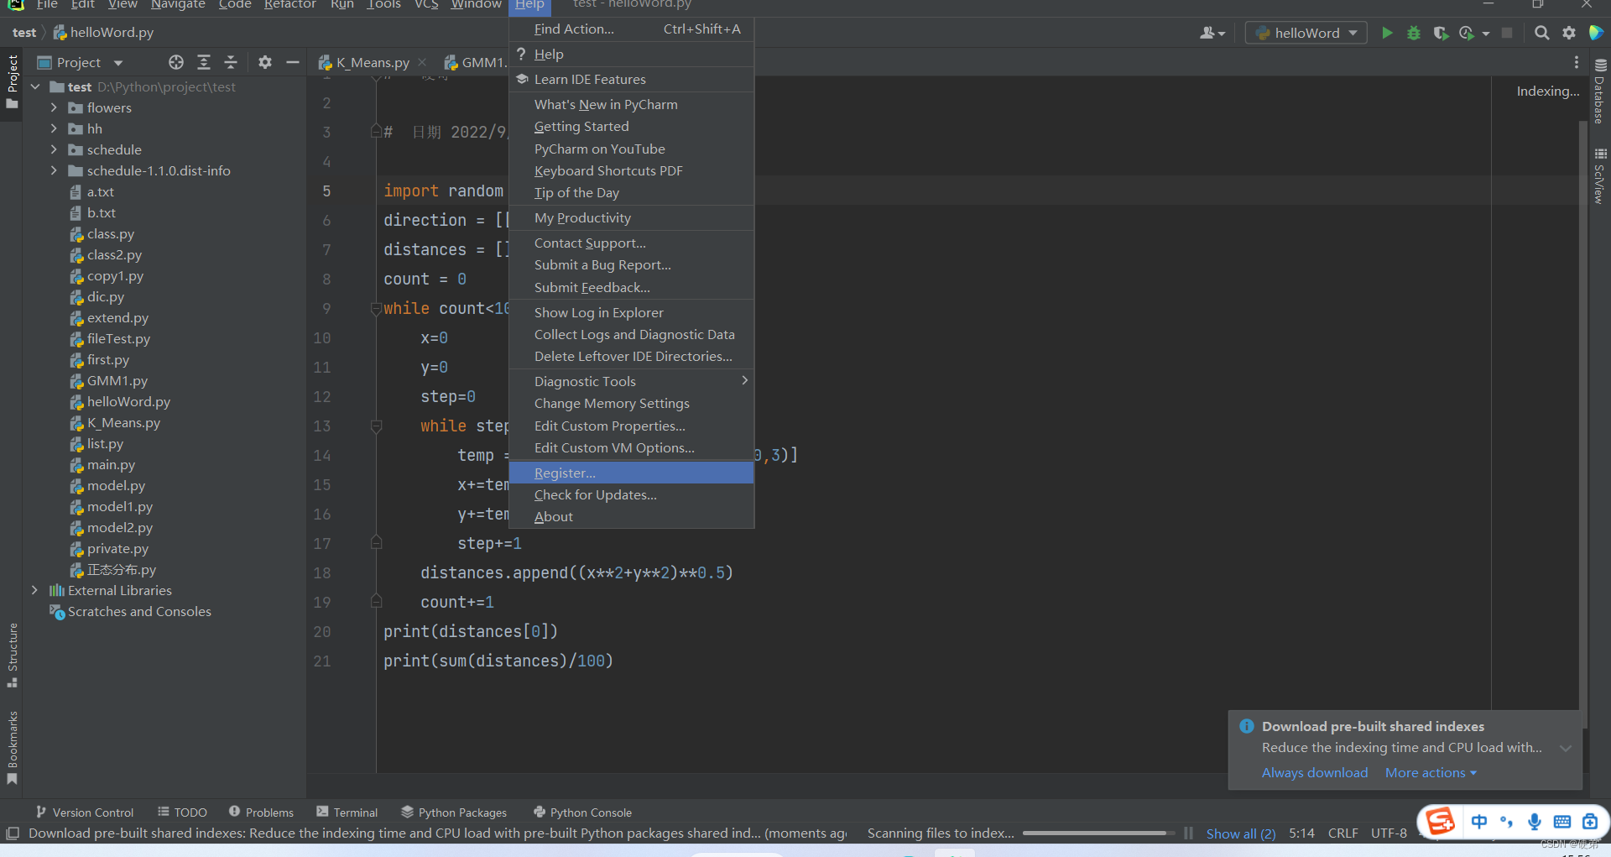The image size is (1611, 857).
Task: Select Register... in Help menu
Action: (631, 473)
